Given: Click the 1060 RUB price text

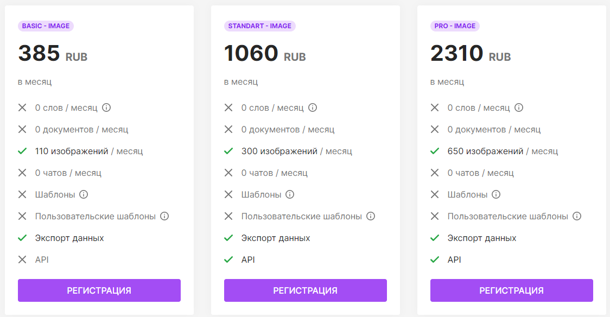Looking at the screenshot, I should tap(265, 54).
